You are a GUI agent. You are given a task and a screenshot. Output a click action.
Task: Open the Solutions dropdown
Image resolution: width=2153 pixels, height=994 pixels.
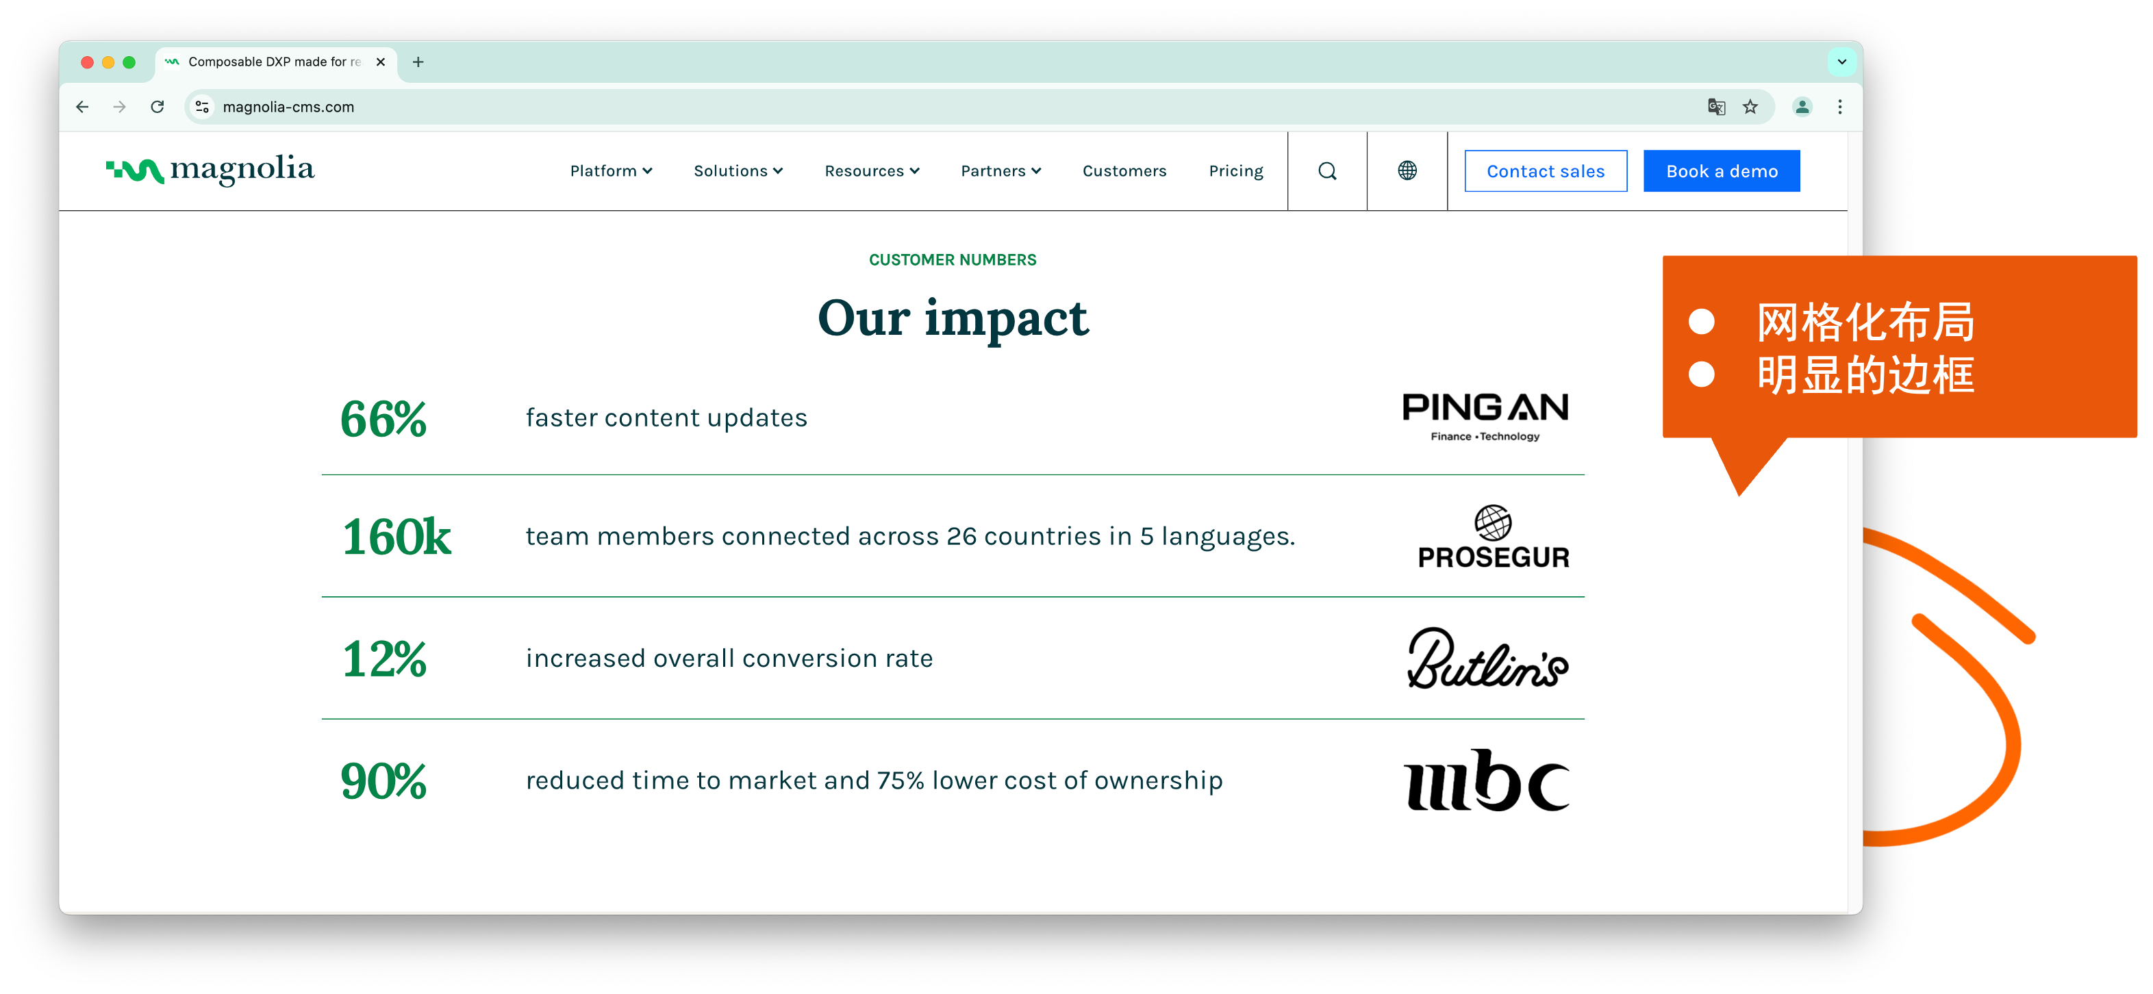pyautogui.click(x=737, y=170)
